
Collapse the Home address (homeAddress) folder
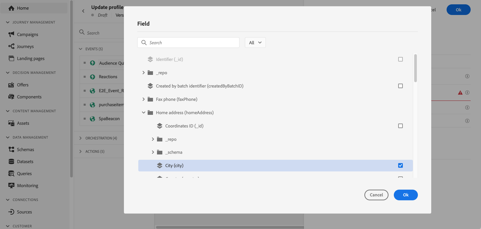[x=144, y=113]
